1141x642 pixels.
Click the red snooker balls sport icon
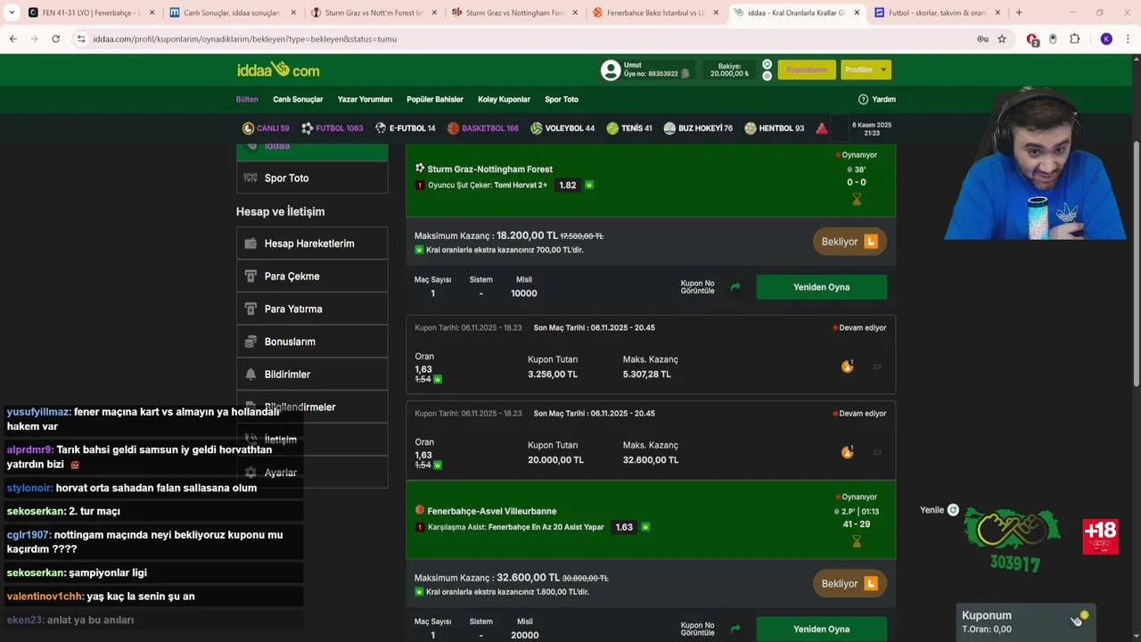click(x=822, y=128)
